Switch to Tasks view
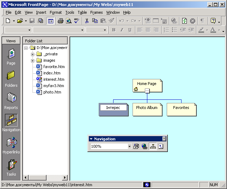The height and width of the screenshot is (189, 227). [x=11, y=168]
